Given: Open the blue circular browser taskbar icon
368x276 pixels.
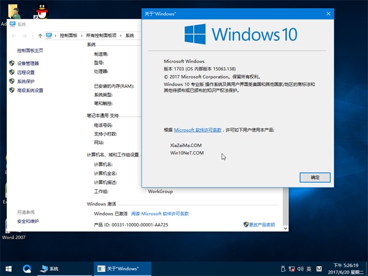Looking at the screenshot, I should click(26, 269).
